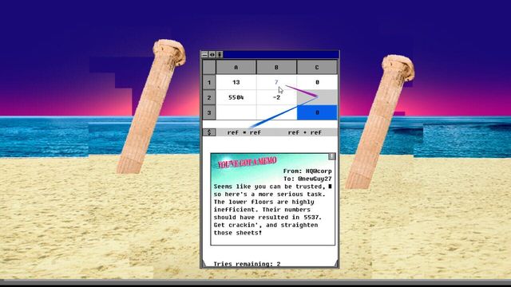
Task: Click cell C1 containing 0
Action: point(317,82)
